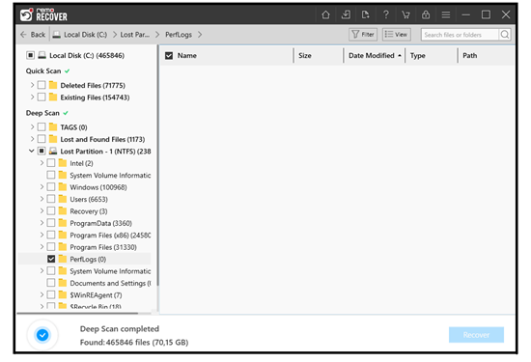Click the Remo Recover logo

tap(43, 14)
